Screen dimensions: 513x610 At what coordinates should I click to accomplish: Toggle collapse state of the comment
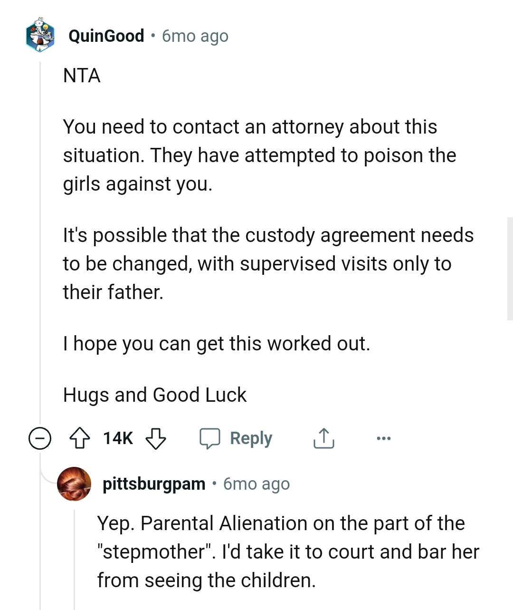39,438
